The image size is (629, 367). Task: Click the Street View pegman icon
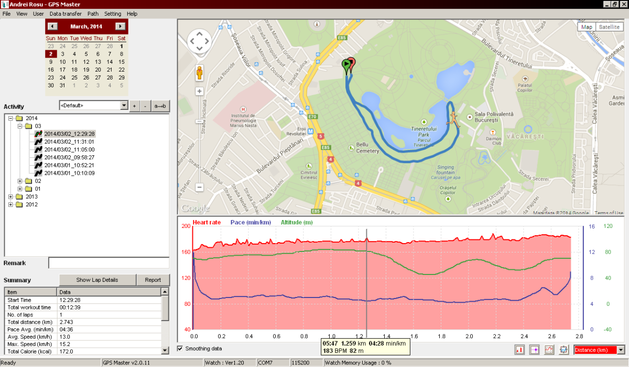[199, 72]
